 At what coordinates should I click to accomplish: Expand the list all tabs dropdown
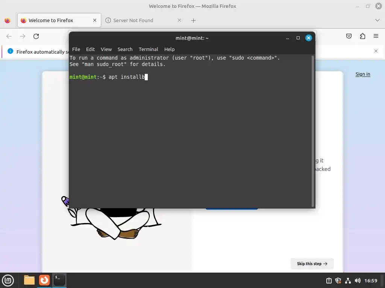pyautogui.click(x=377, y=20)
